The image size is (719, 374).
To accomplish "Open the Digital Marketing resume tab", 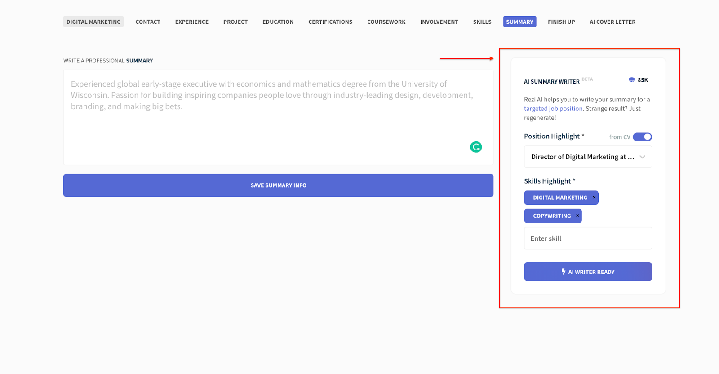I will coord(93,22).
